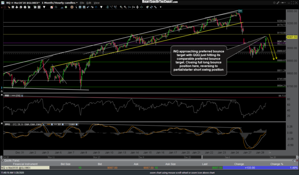Click the Change % column header

[x=277, y=164]
